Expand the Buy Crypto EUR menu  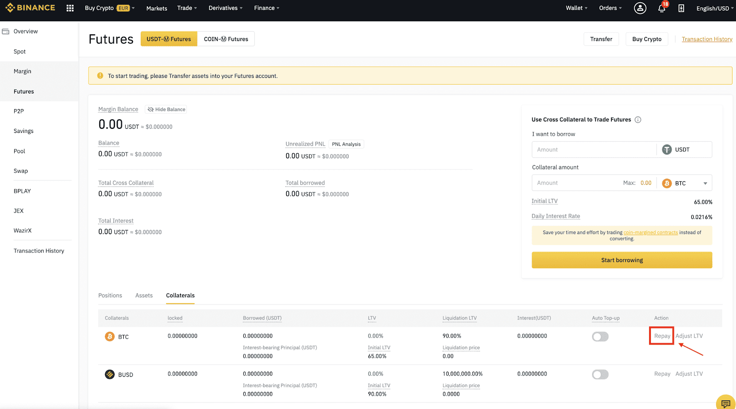(x=109, y=8)
